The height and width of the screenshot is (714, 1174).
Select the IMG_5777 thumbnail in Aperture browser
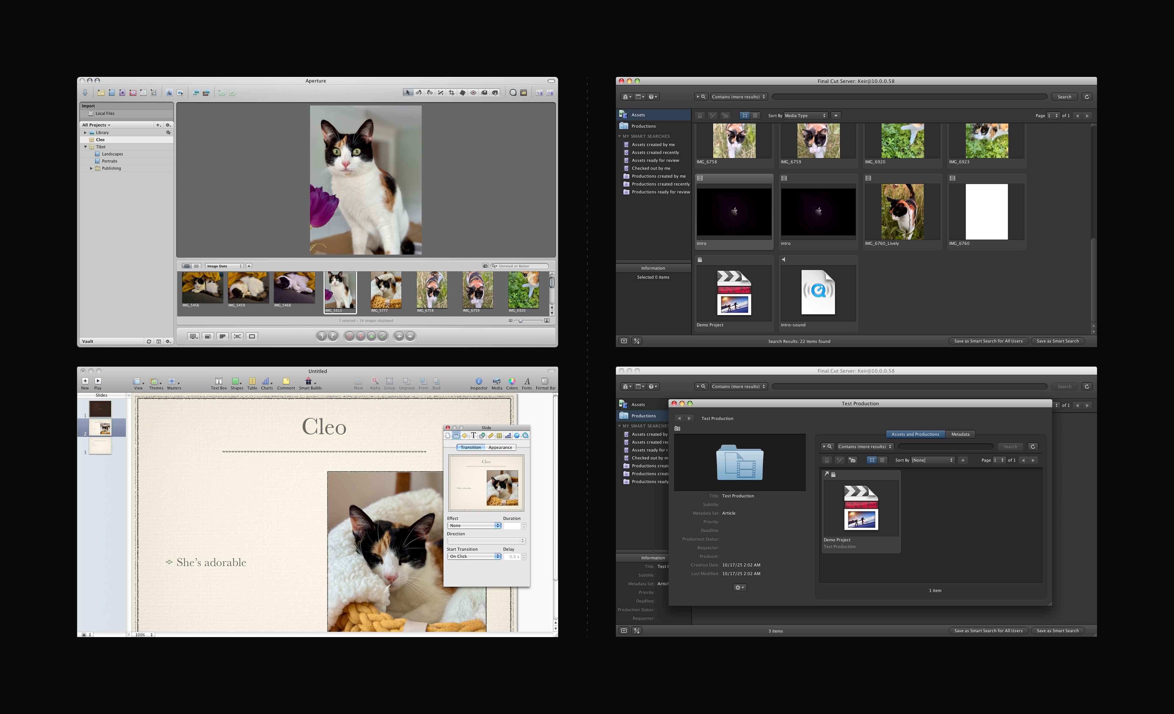point(386,289)
